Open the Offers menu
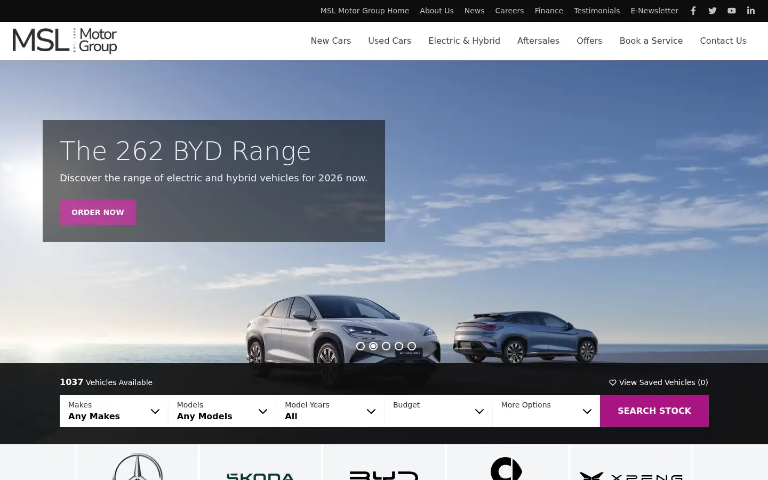768x480 pixels. [589, 41]
